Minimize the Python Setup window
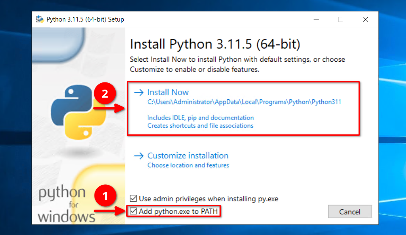Screen dimensions: 406x235 coord(316,19)
